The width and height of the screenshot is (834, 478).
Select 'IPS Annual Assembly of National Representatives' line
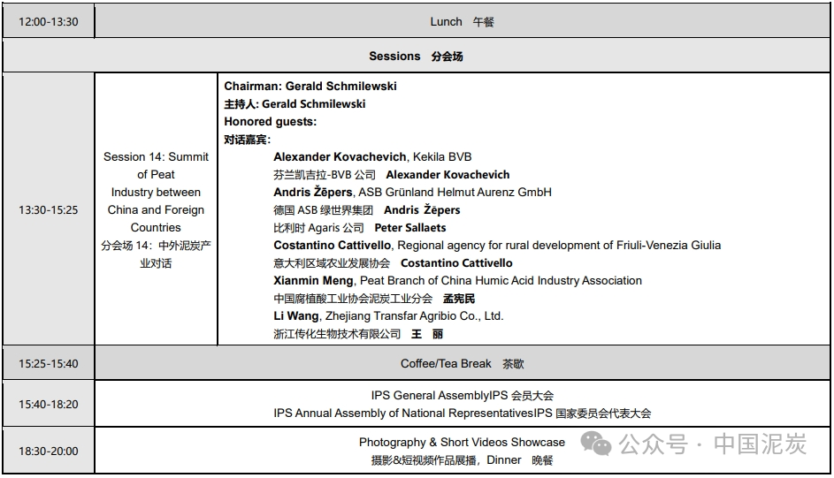pyautogui.click(x=462, y=414)
